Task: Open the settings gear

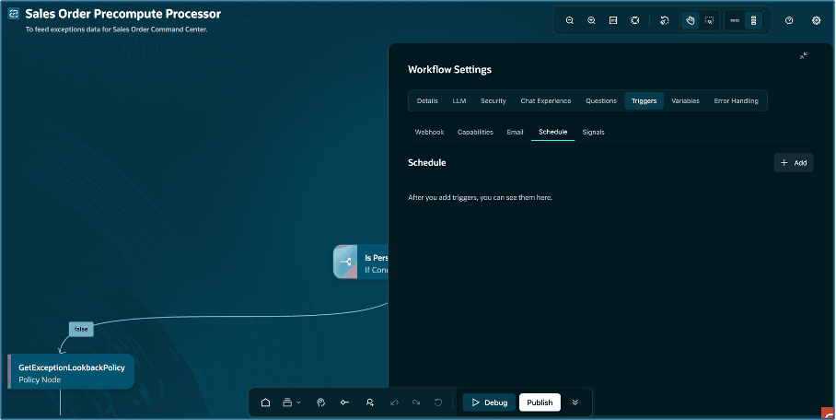Action: pos(817,20)
